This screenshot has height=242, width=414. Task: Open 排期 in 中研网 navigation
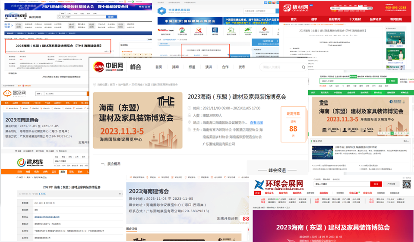coord(175,67)
